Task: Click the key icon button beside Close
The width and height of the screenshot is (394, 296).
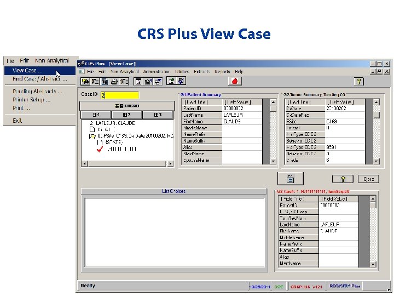Action: [x=343, y=179]
